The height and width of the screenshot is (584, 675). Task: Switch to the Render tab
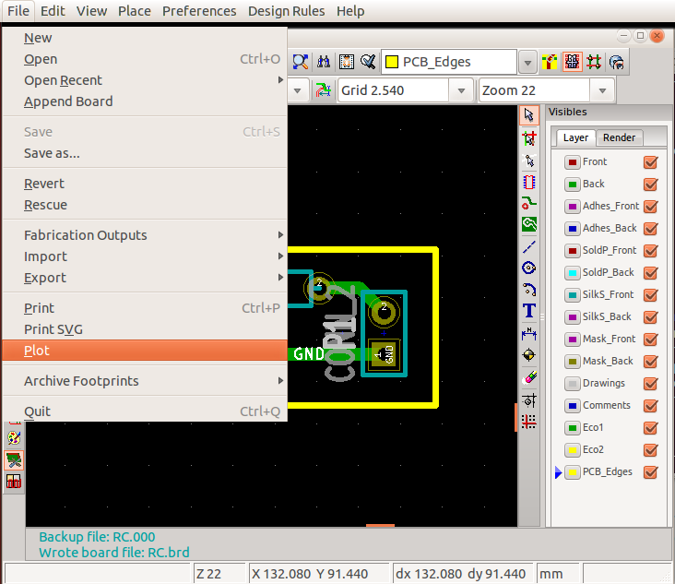pyautogui.click(x=619, y=137)
